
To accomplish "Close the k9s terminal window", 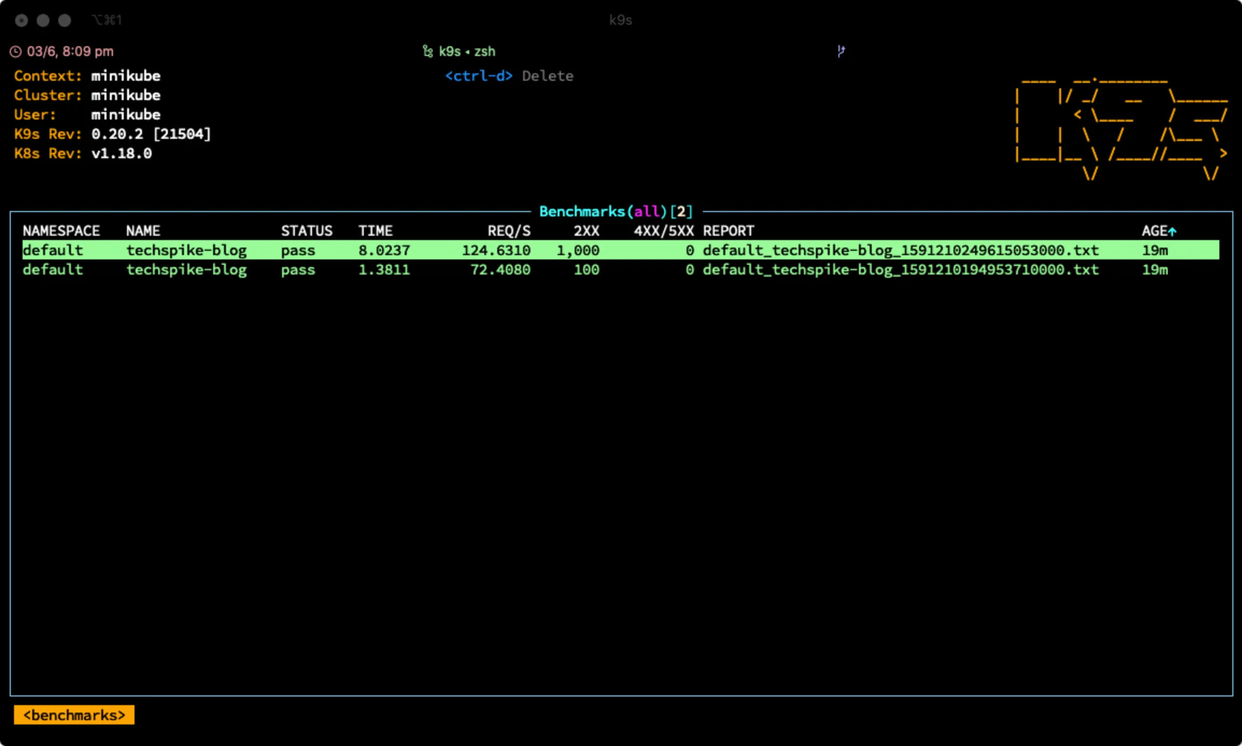I will [22, 20].
